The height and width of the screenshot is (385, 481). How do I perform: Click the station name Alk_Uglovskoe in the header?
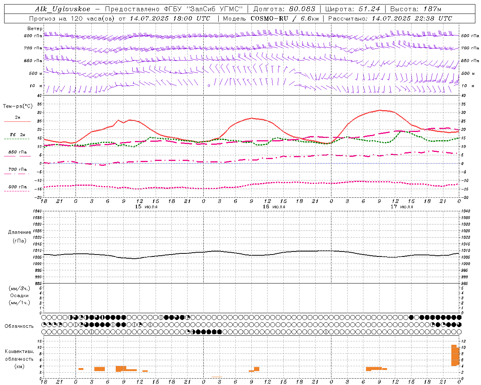(x=63, y=9)
